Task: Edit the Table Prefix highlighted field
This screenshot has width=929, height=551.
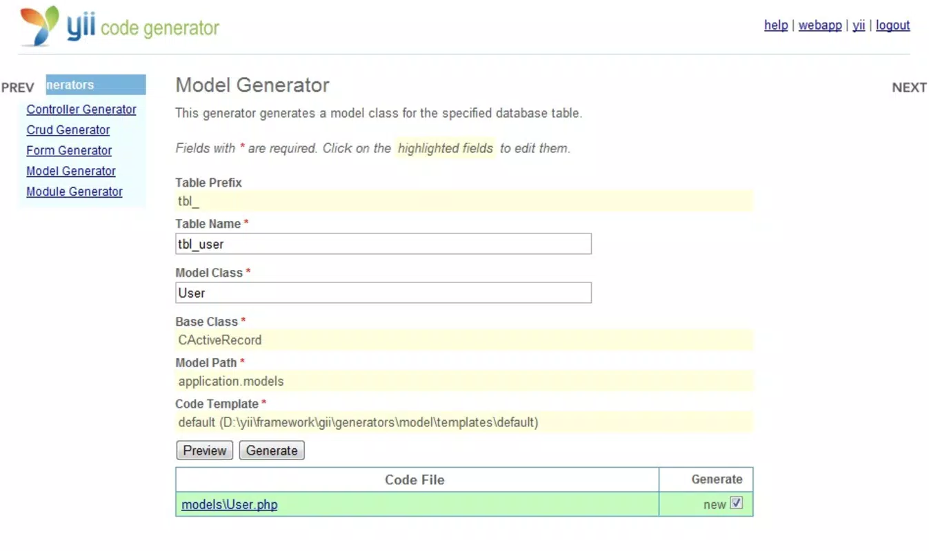Action: pyautogui.click(x=464, y=201)
